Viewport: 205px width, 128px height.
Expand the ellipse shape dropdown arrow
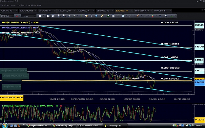tap(149, 16)
